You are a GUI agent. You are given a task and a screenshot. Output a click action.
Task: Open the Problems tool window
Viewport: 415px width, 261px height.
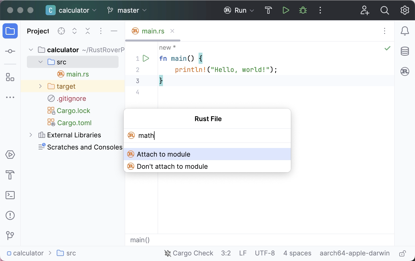pos(10,215)
